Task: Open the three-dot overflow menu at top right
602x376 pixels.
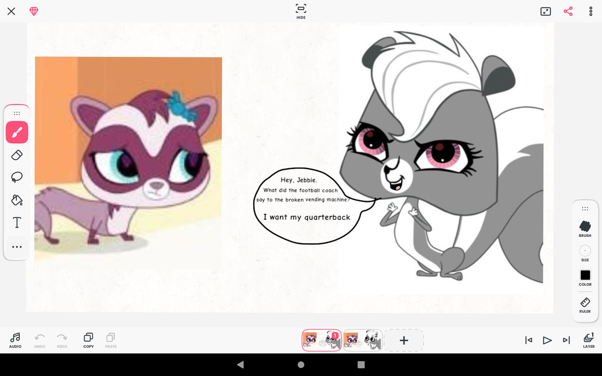Action: (x=591, y=11)
